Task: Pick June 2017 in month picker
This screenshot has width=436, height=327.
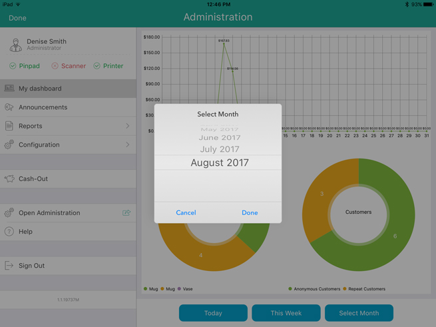Action: pos(220,137)
